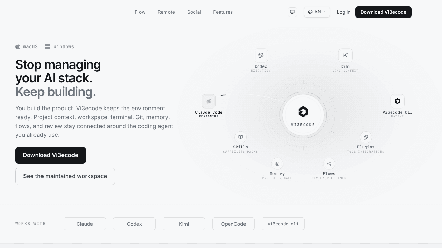Click the NATIVE label under Vi3ecode CLI

coord(397,116)
